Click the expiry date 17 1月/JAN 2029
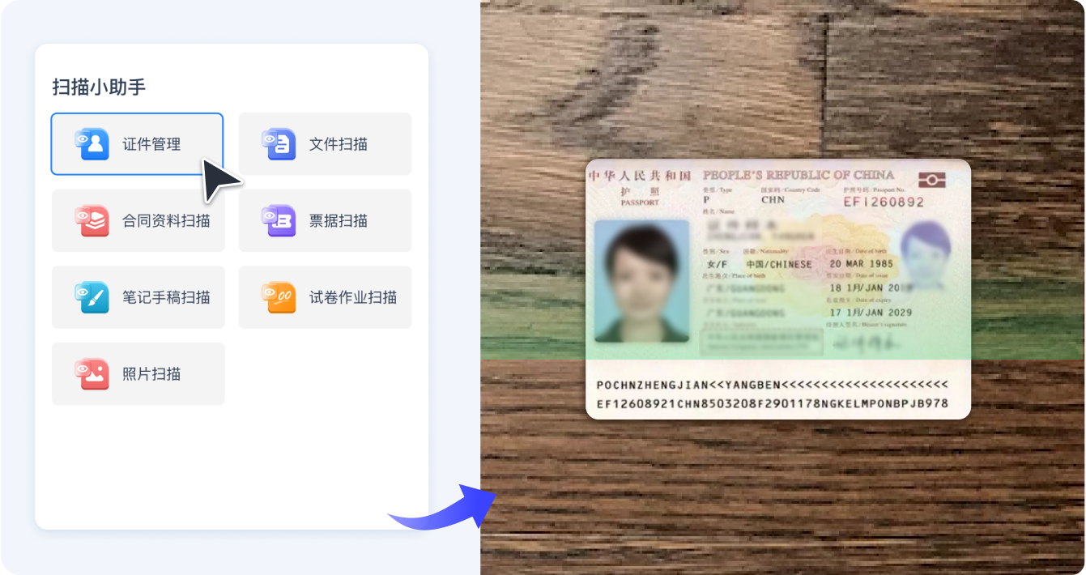This screenshot has height=575, width=1086. (x=871, y=313)
